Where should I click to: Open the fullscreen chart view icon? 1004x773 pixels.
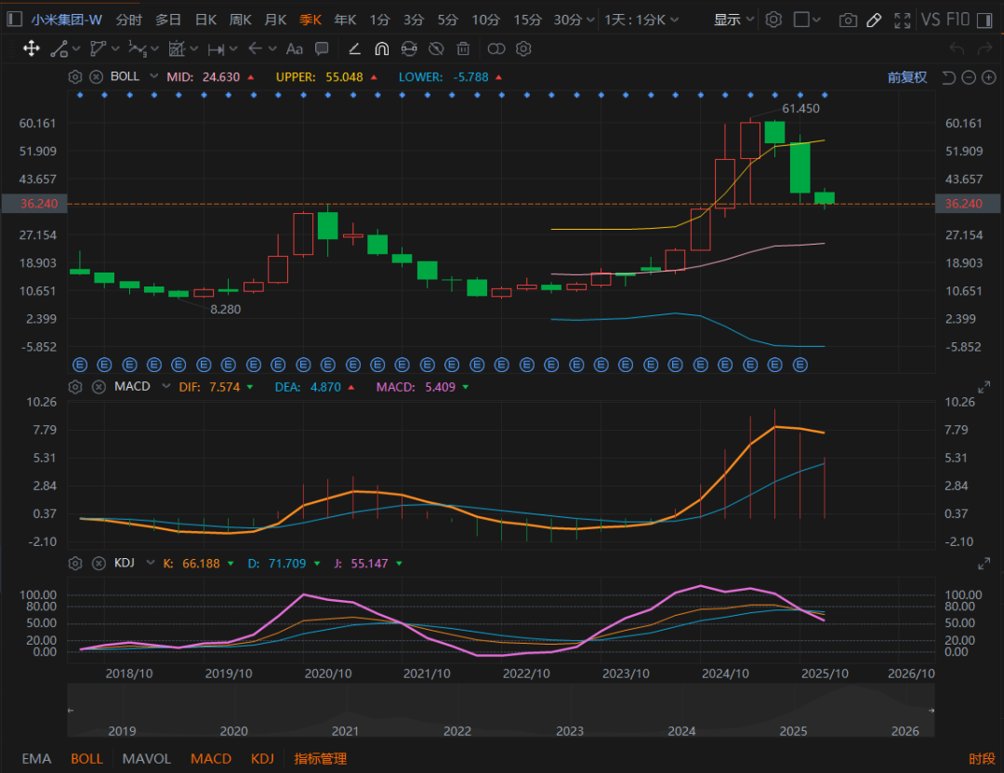pyautogui.click(x=902, y=20)
